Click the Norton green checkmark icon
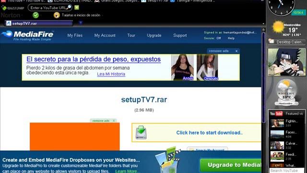The width and height of the screenshot is (307, 173). click(35, 15)
